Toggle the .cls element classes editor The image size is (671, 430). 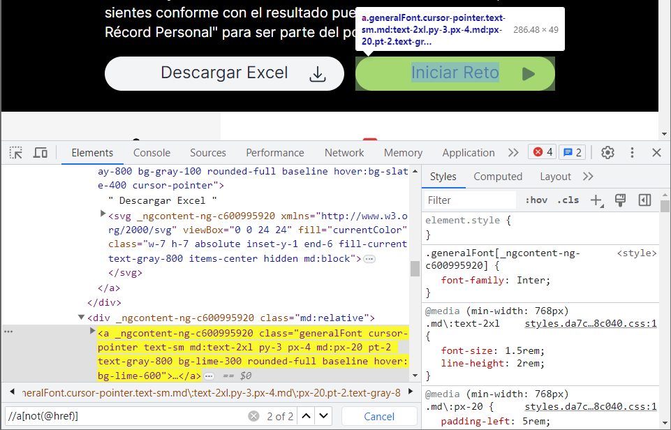(x=567, y=200)
